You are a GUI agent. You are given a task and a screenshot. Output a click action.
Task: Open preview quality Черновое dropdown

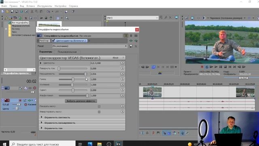coord(244,18)
